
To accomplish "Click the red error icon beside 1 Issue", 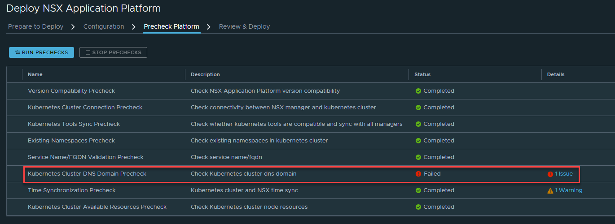I will 550,174.
